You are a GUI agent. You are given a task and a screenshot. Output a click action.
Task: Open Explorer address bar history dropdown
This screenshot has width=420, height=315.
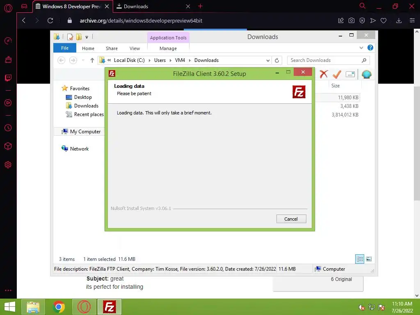268,61
